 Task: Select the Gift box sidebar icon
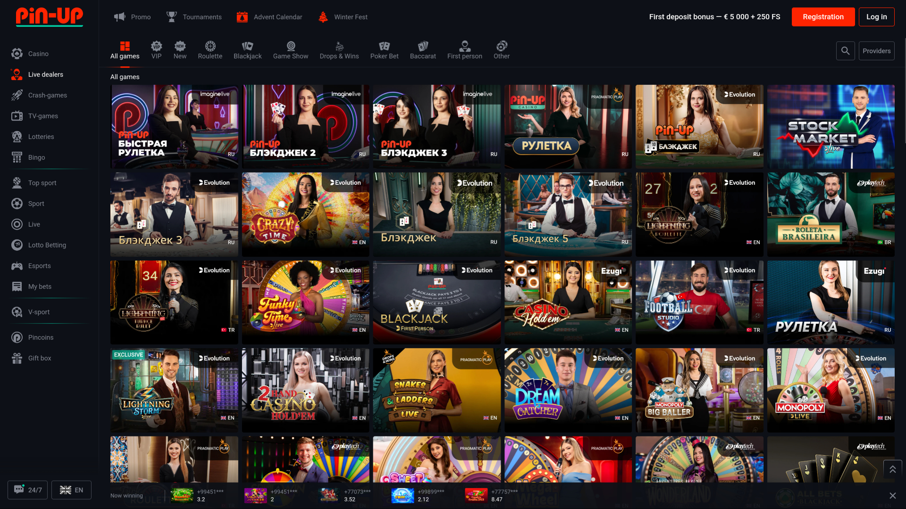click(x=17, y=358)
